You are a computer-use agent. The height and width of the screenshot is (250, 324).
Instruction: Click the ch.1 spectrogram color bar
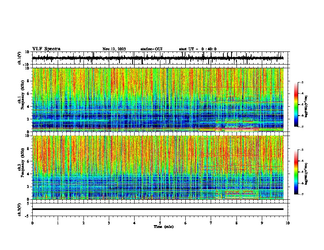tap(296, 105)
